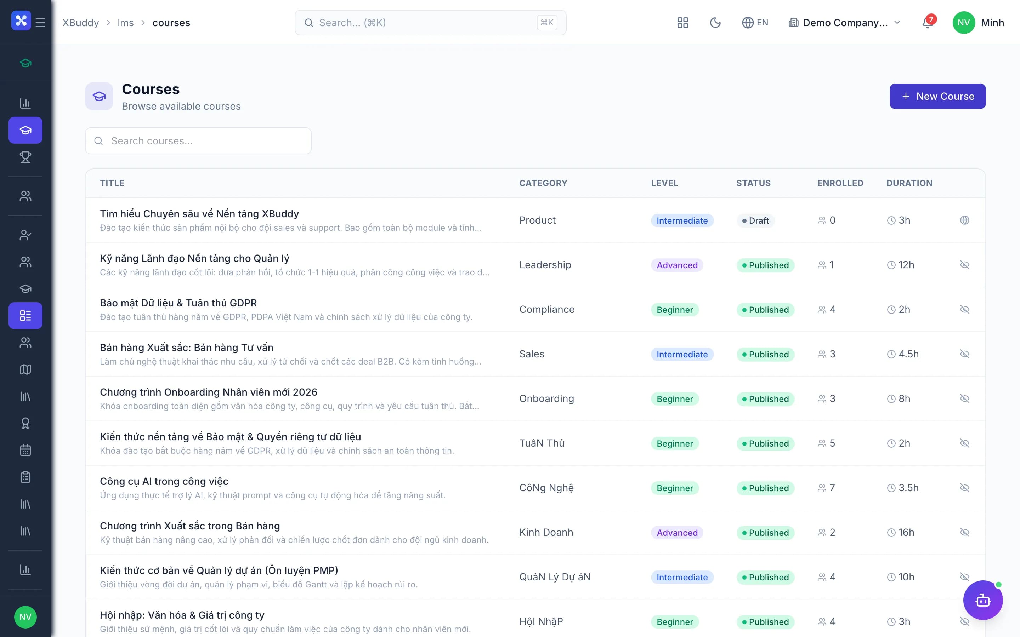
Task: Sort by the DURATION column header
Action: pos(909,183)
